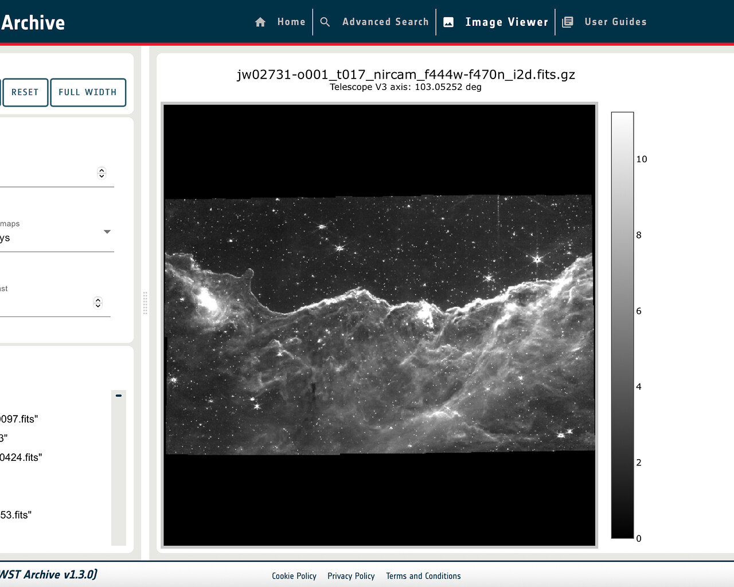Open the User Guides menu item
Screen dimensions: 734x587
pos(615,22)
